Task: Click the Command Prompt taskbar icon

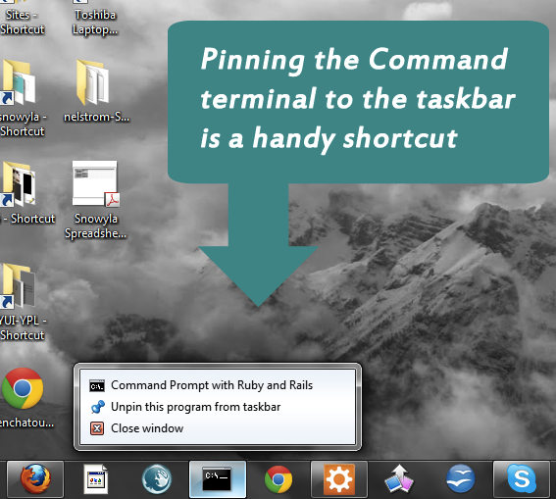Action: [217, 479]
